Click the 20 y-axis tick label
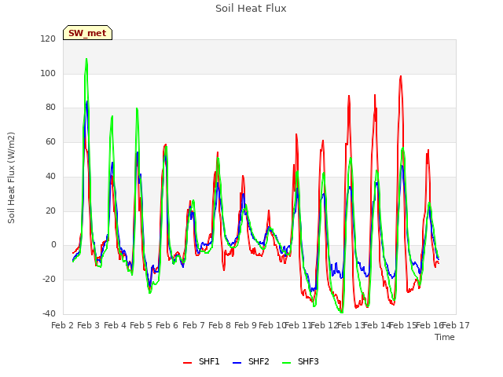The width and height of the screenshot is (503, 377). (50, 211)
